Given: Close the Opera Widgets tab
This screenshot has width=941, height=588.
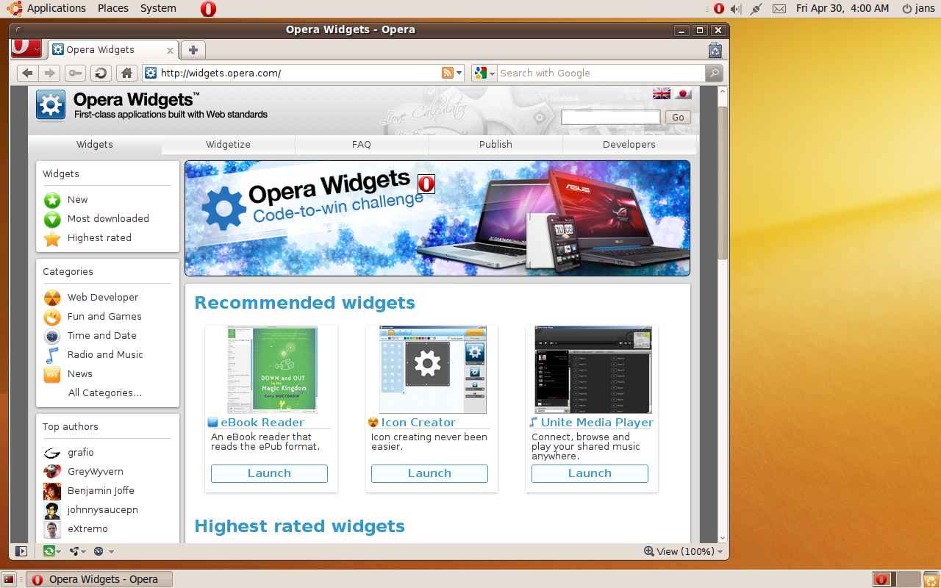Looking at the screenshot, I should [170, 51].
